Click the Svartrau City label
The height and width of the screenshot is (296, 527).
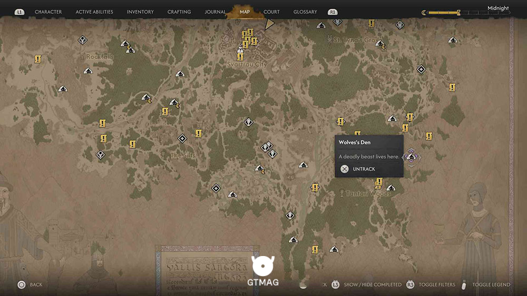(247, 64)
